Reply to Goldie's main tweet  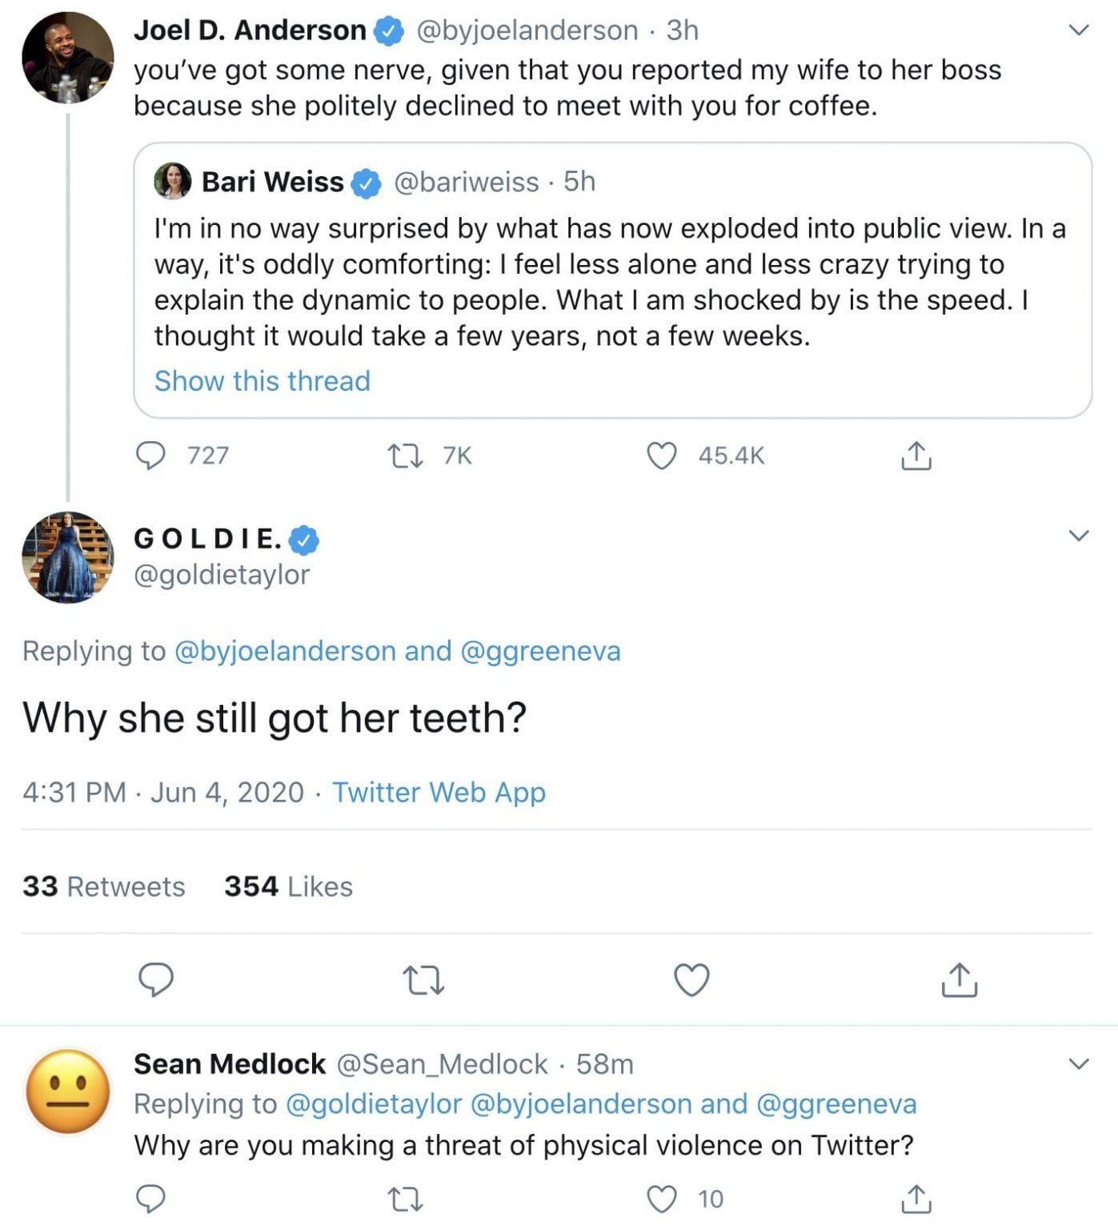(156, 979)
